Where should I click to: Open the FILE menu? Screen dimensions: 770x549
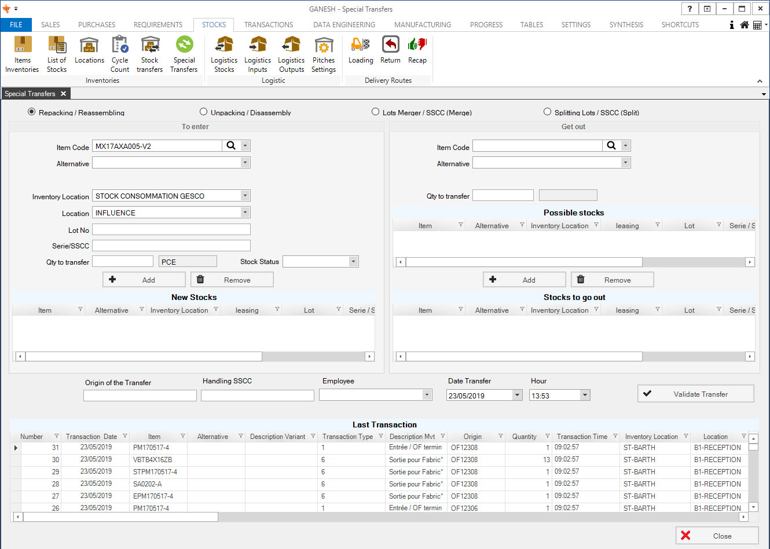pos(16,25)
